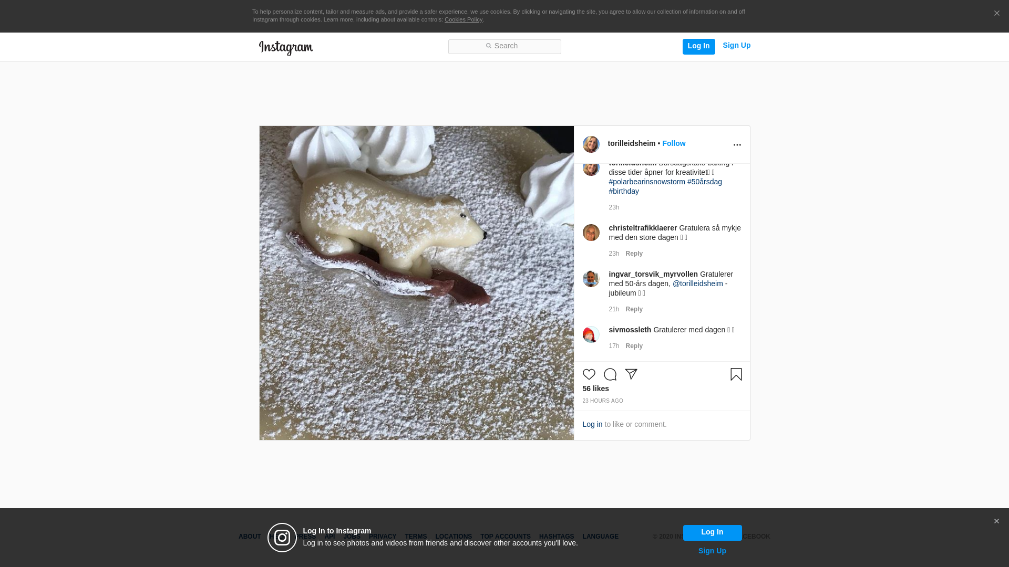This screenshot has height=567, width=1009.
Task: Open ingvar_torsvik_myrvollen profile picture
Action: point(591,279)
